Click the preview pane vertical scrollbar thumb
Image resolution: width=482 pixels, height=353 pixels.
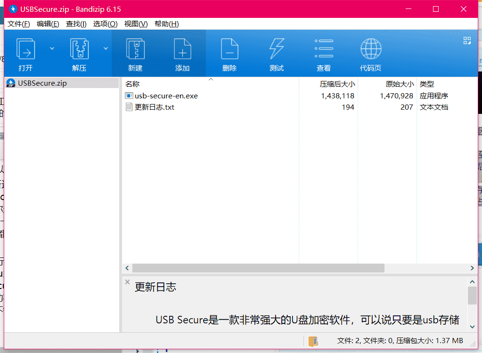click(x=472, y=296)
